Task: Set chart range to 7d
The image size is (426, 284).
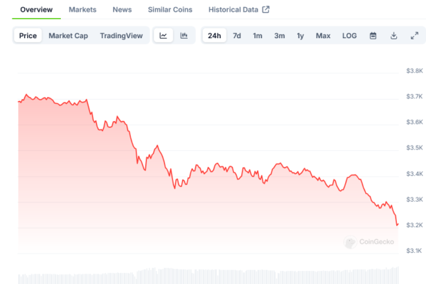Action: pyautogui.click(x=237, y=36)
